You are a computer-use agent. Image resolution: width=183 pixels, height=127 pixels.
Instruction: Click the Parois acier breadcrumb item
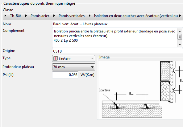pyautogui.click(x=40, y=16)
